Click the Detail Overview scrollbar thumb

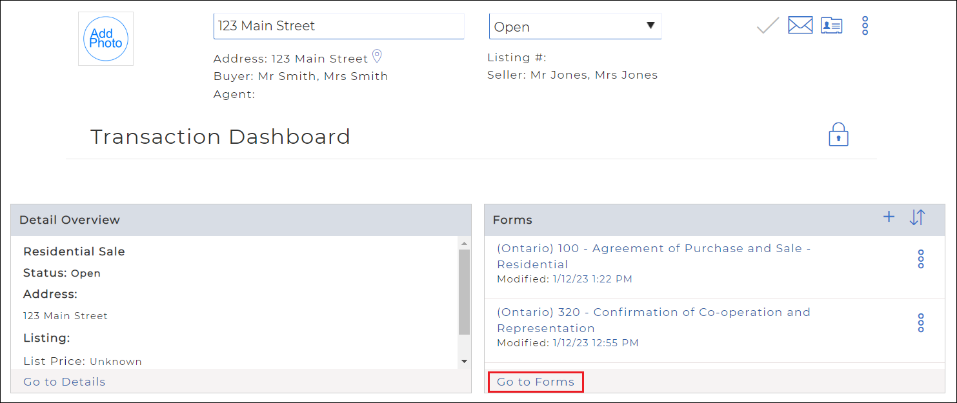pyautogui.click(x=464, y=291)
